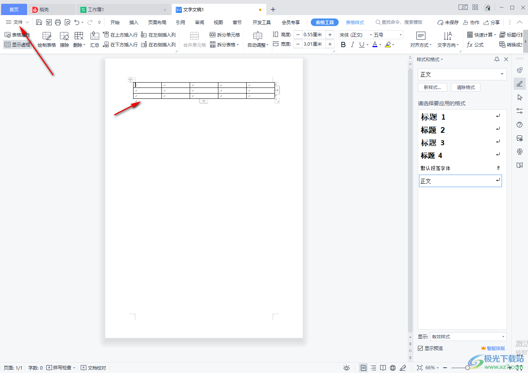Click the 汇总 summary icon
This screenshot has width=528, height=373.
95,40
